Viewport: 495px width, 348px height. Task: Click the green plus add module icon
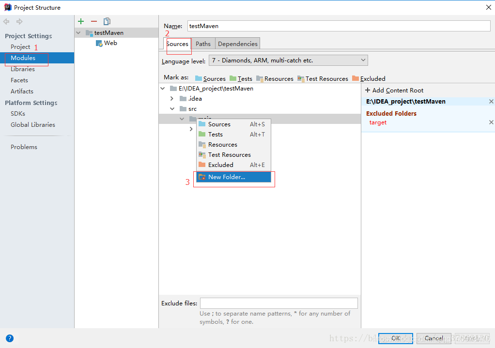pos(81,21)
